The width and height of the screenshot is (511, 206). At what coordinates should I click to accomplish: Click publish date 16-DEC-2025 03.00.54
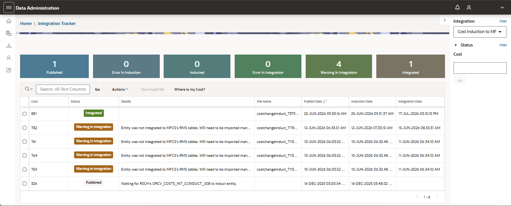coord(325,183)
